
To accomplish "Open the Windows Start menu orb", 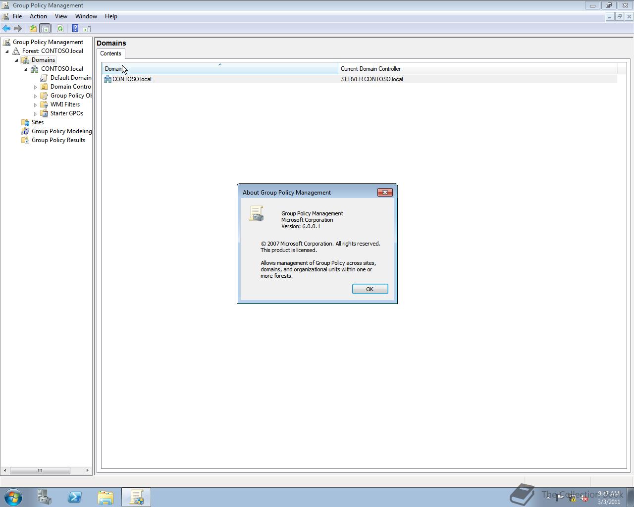I will click(13, 497).
